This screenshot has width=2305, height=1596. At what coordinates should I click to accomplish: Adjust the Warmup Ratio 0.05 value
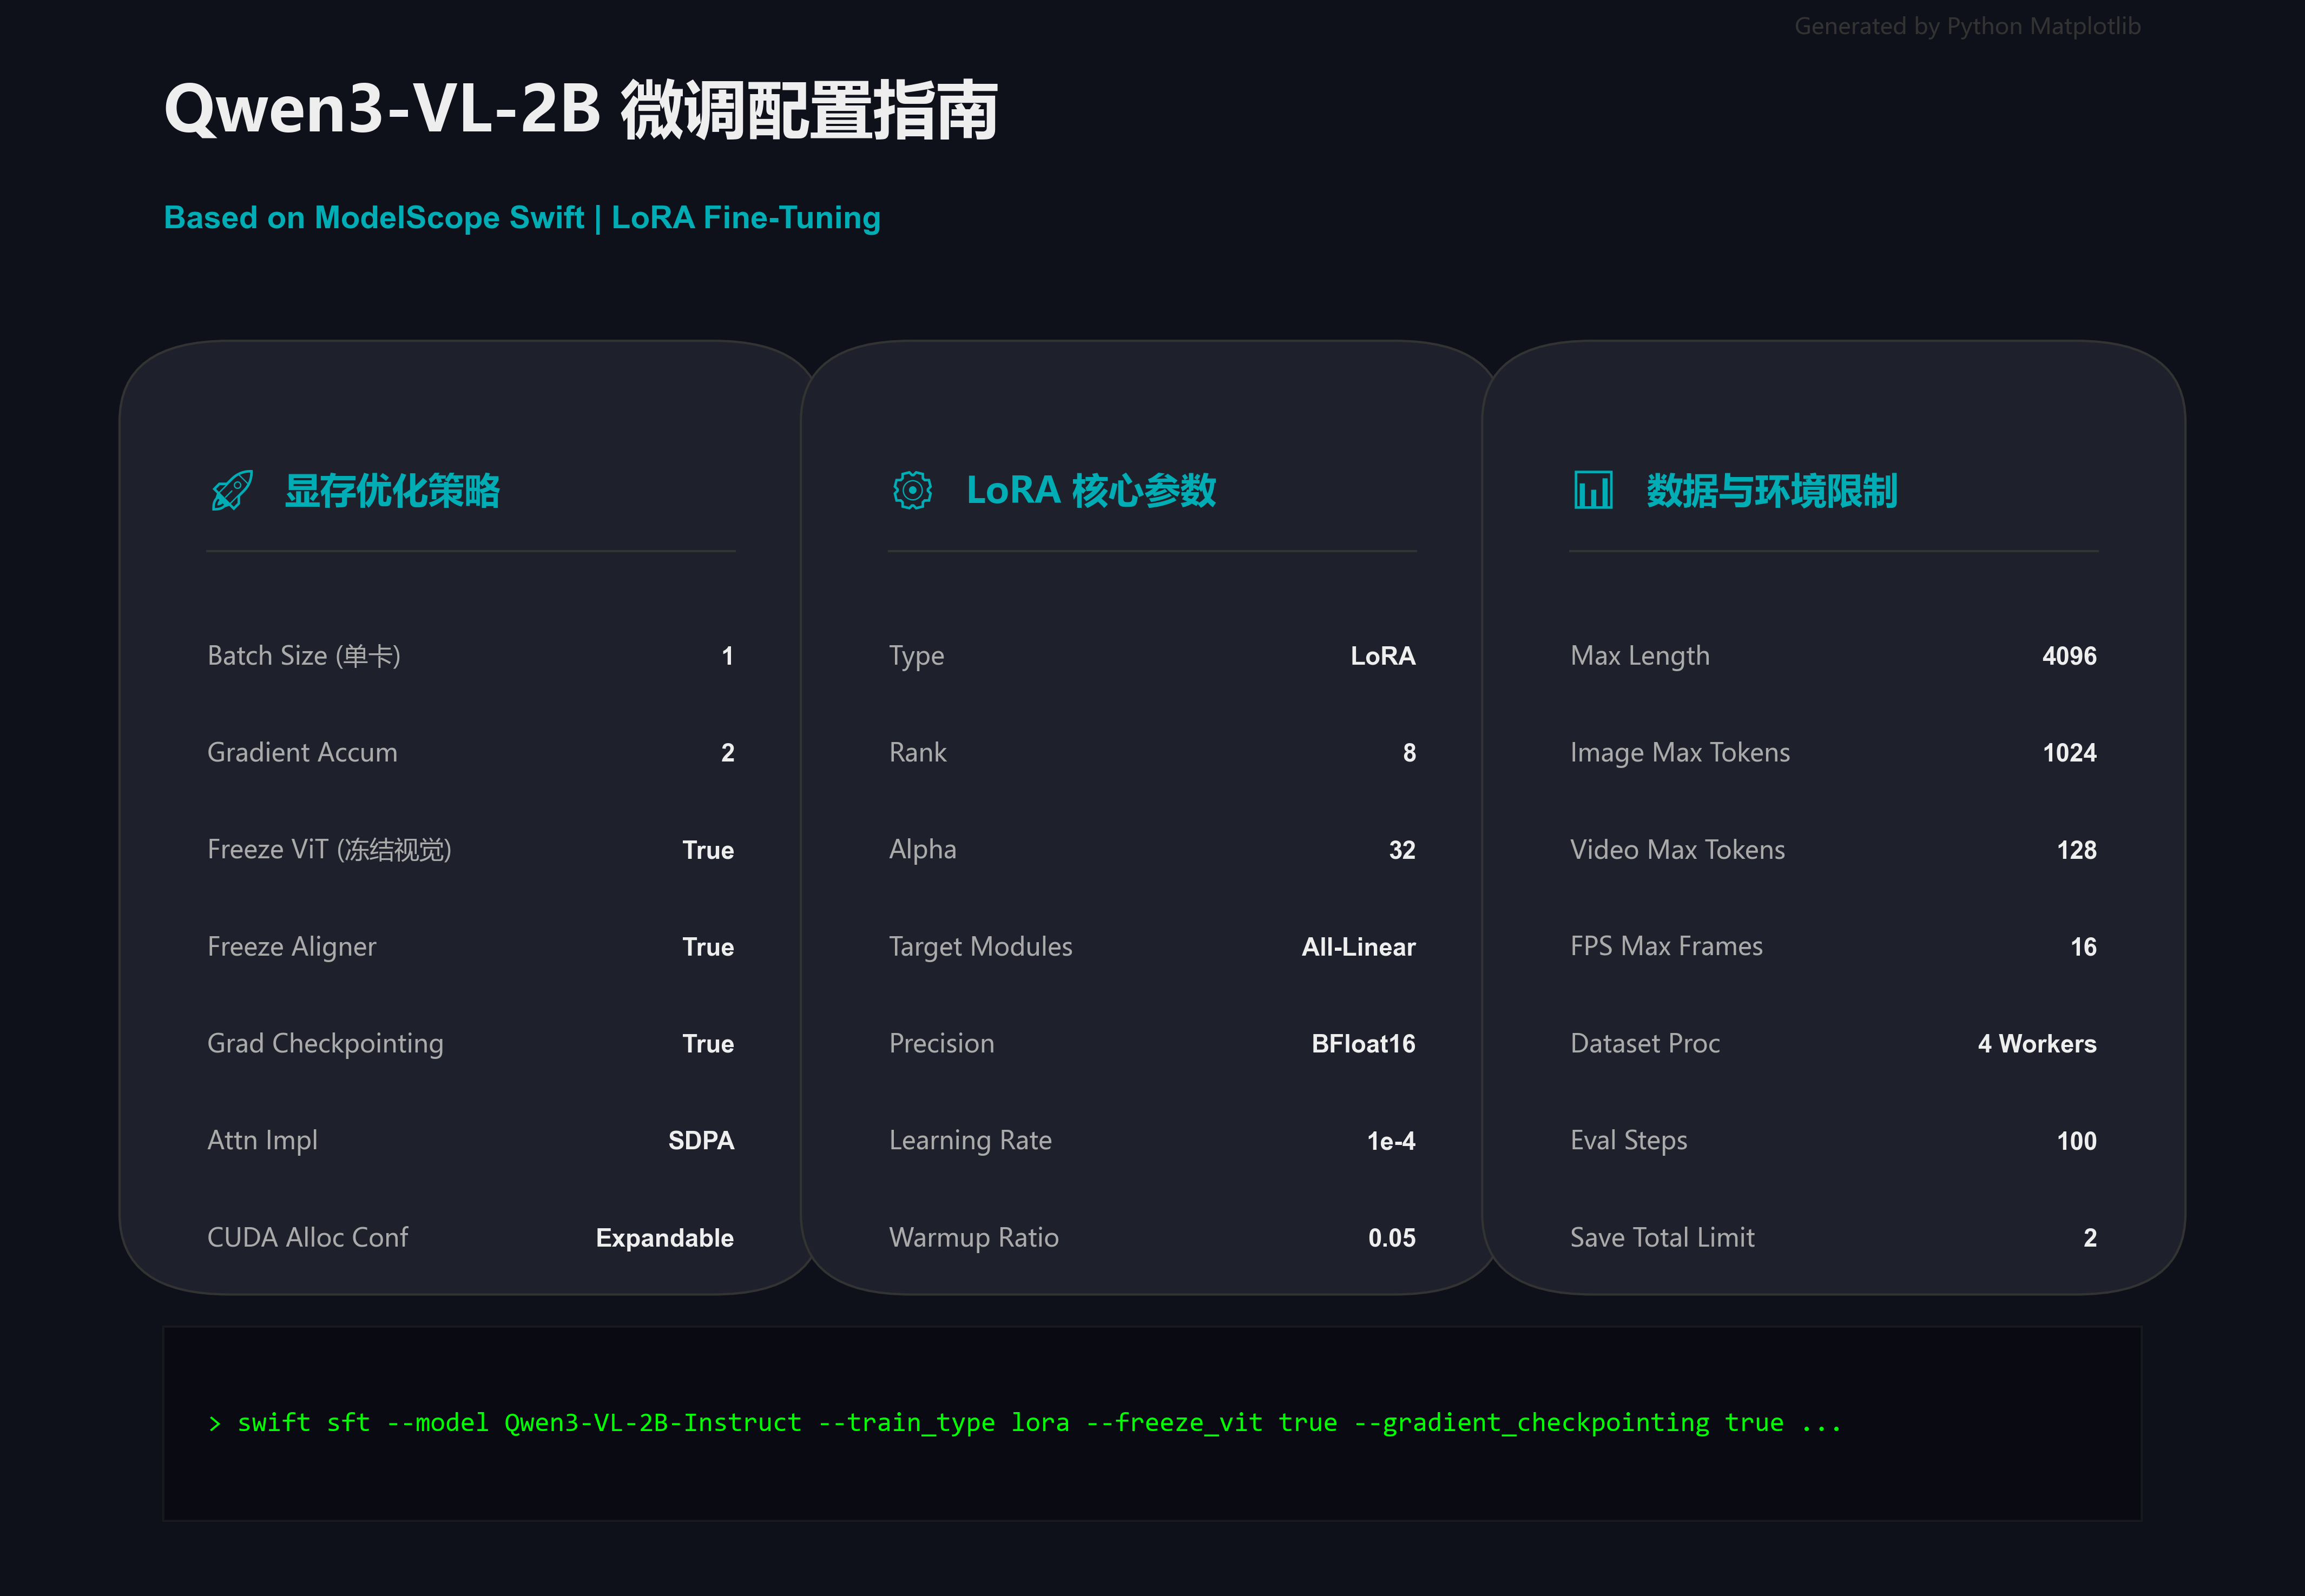pos(1393,1237)
